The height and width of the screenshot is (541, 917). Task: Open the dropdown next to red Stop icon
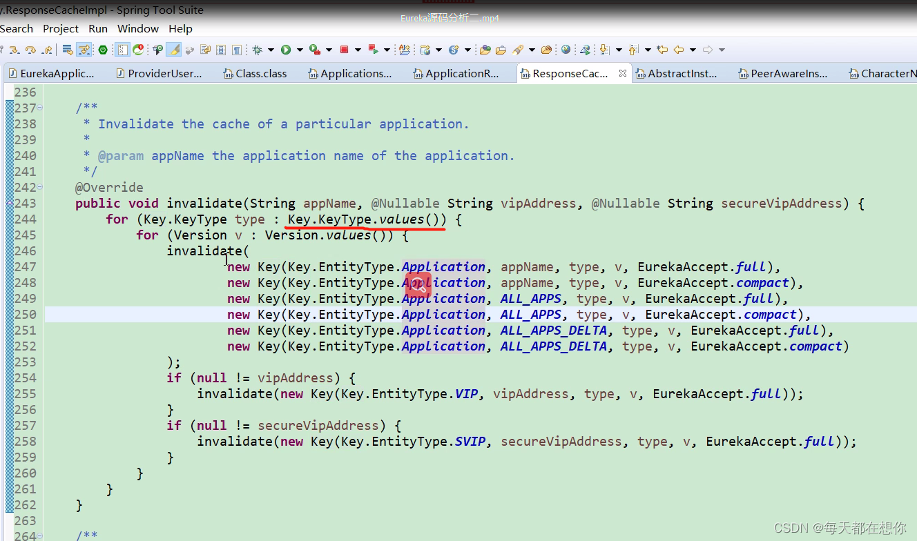click(358, 50)
